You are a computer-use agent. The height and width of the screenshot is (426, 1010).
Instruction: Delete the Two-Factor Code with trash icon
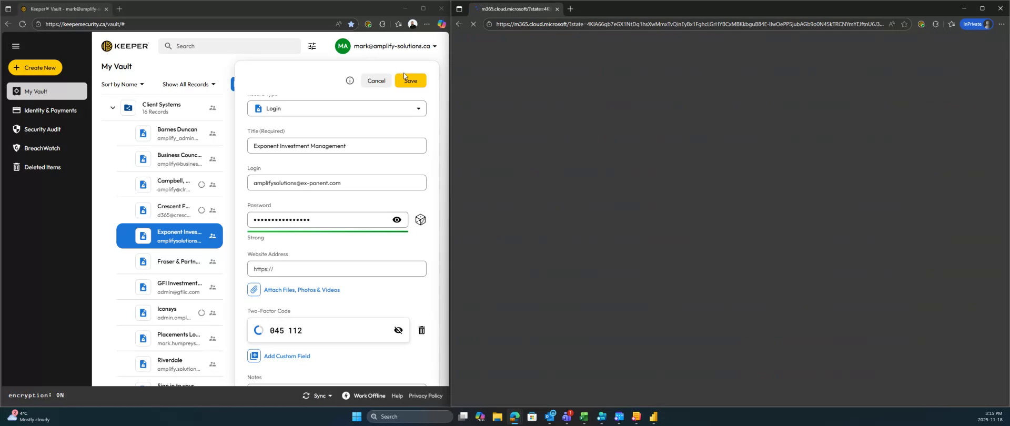click(x=421, y=330)
